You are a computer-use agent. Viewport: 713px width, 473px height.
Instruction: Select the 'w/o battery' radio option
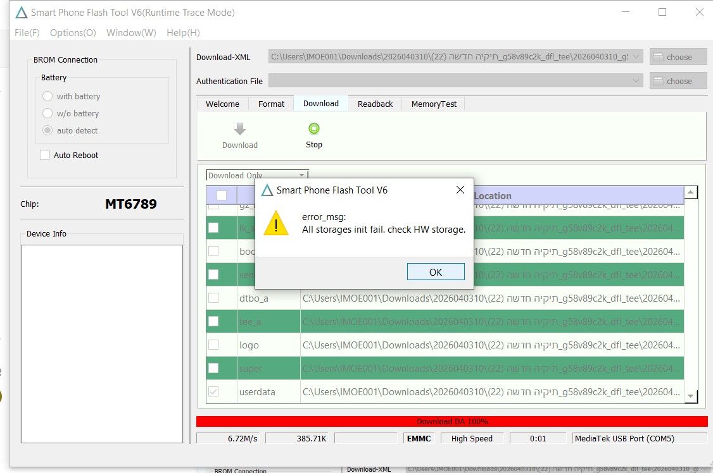47,113
